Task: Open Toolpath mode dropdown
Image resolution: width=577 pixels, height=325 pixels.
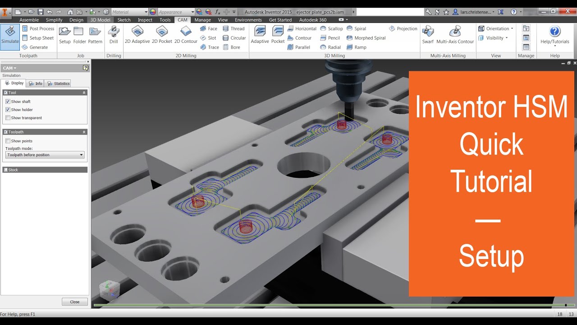Action: (x=45, y=155)
